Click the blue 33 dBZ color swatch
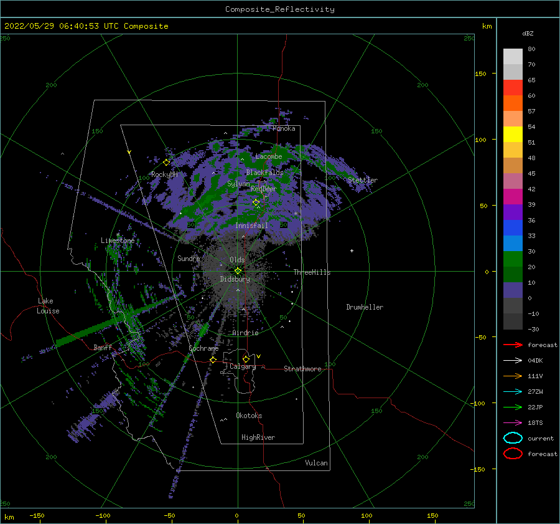 pyautogui.click(x=513, y=228)
